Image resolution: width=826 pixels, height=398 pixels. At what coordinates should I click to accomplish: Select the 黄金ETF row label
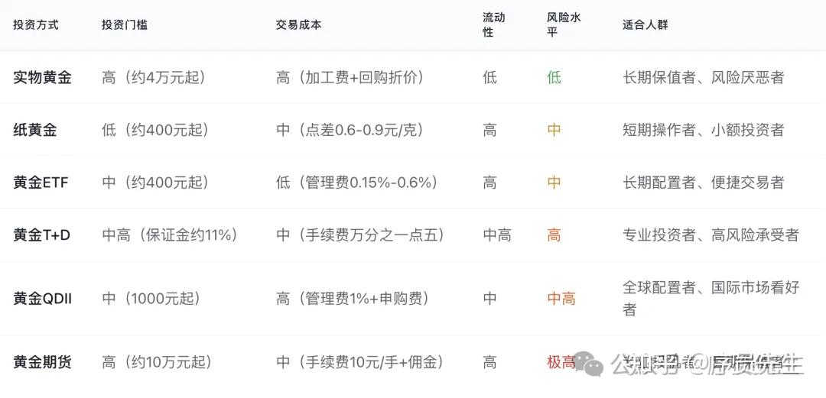41,183
